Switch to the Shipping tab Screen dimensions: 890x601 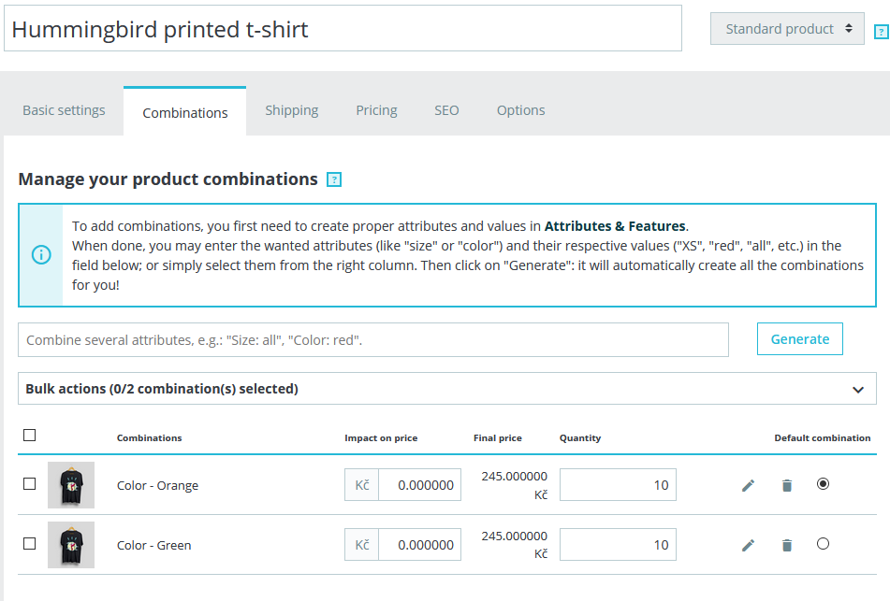click(x=291, y=110)
